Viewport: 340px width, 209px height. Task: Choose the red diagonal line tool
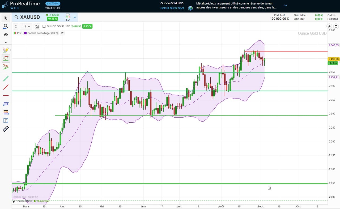(x=6, y=87)
